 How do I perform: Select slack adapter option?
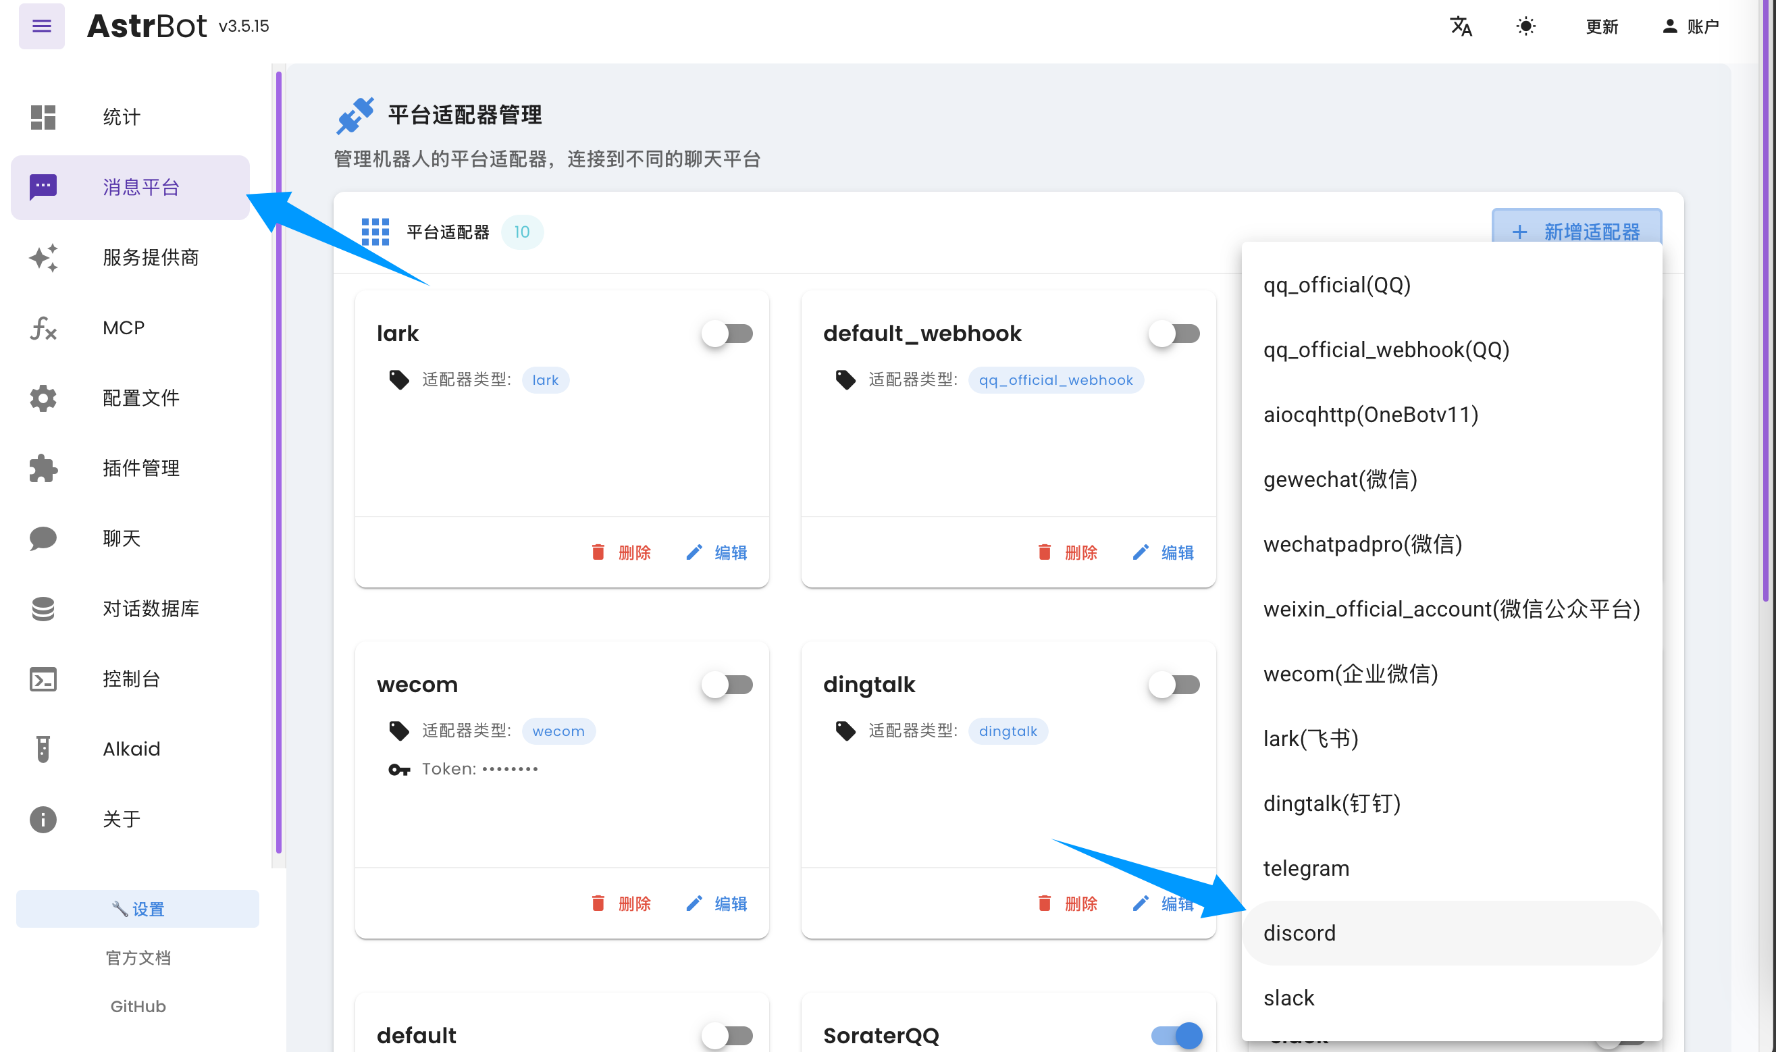(x=1451, y=997)
